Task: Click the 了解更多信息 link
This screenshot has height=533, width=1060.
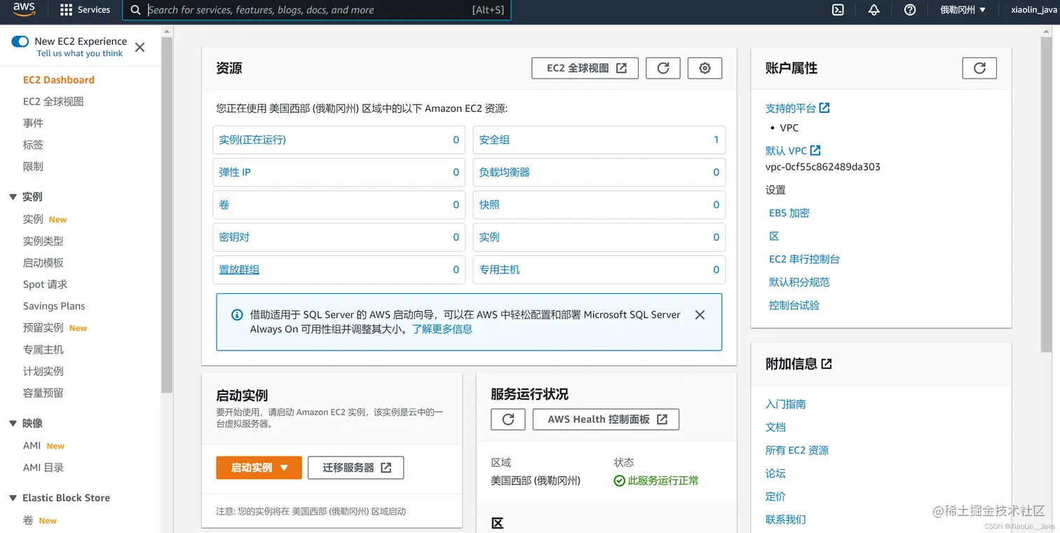Action: (x=442, y=329)
